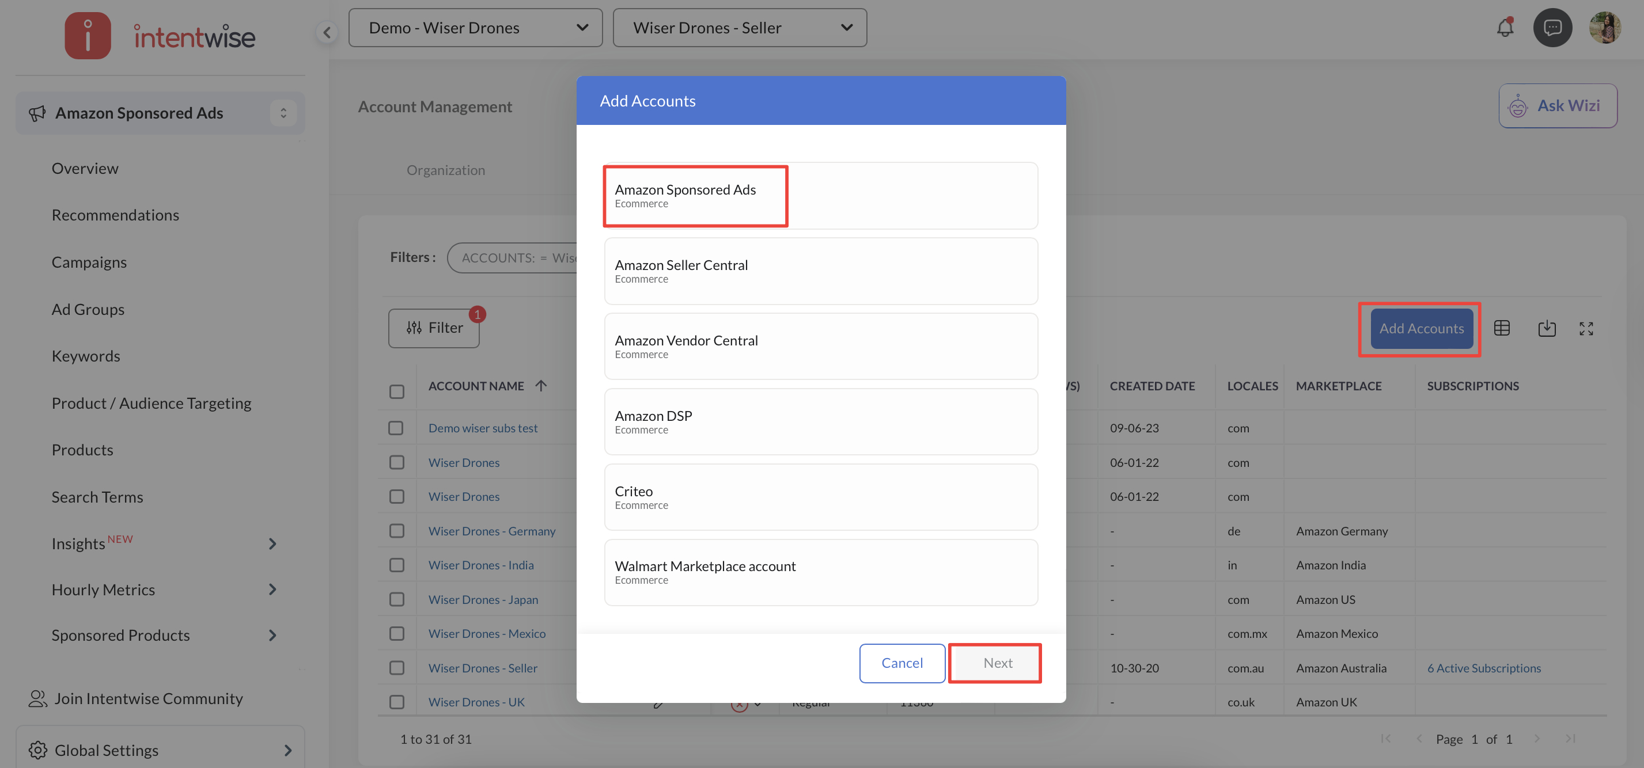Open the Demo - Wiser Drones dropdown

475,28
